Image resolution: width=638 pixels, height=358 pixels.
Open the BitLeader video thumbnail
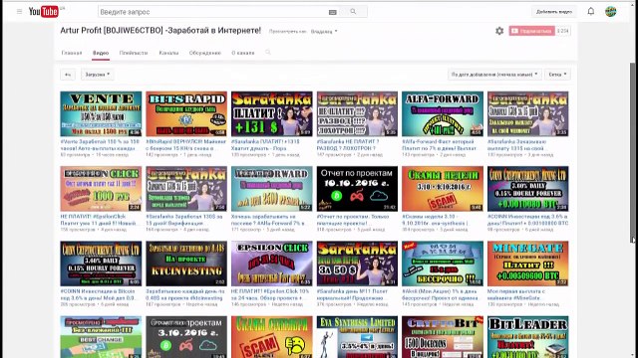528,337
